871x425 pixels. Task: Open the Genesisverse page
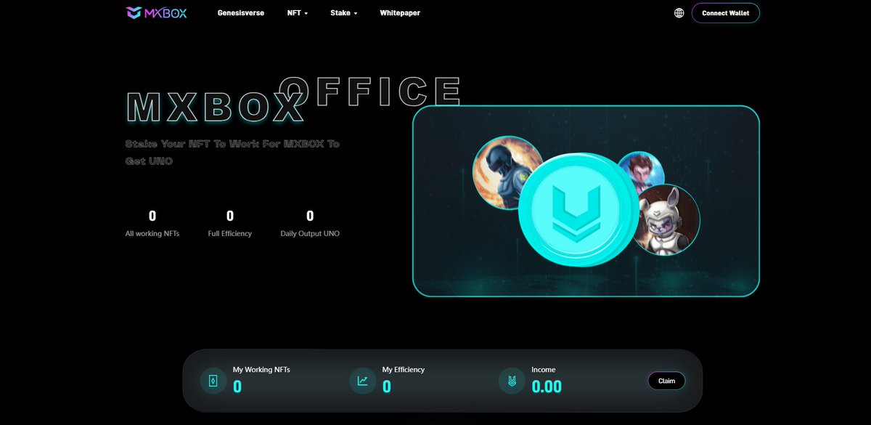click(241, 13)
